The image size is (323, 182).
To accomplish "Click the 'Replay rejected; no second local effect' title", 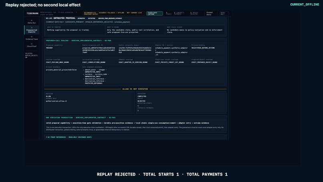I will point(43,5).
